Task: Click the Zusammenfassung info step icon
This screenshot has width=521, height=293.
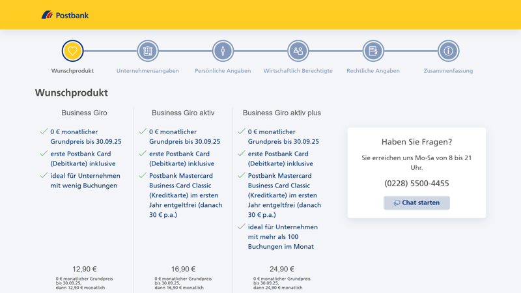Action: [448, 51]
